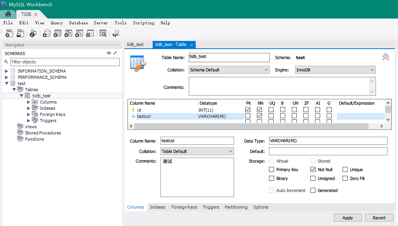The image size is (398, 226).
Task: Click the Table Name input field
Action: point(229,58)
